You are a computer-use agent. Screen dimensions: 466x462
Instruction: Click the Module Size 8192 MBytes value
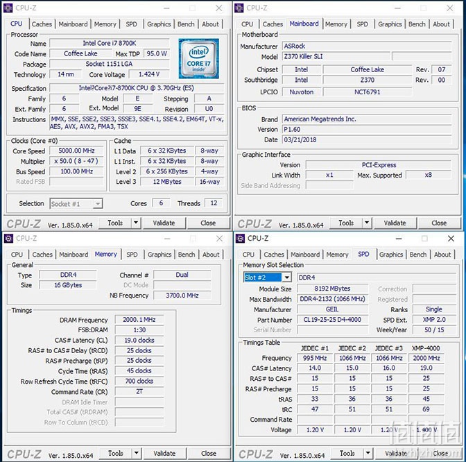coord(332,289)
